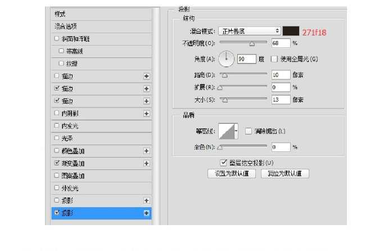Click the plus icon next to 渐变叠加
388x251 pixels.
pyautogui.click(x=147, y=163)
